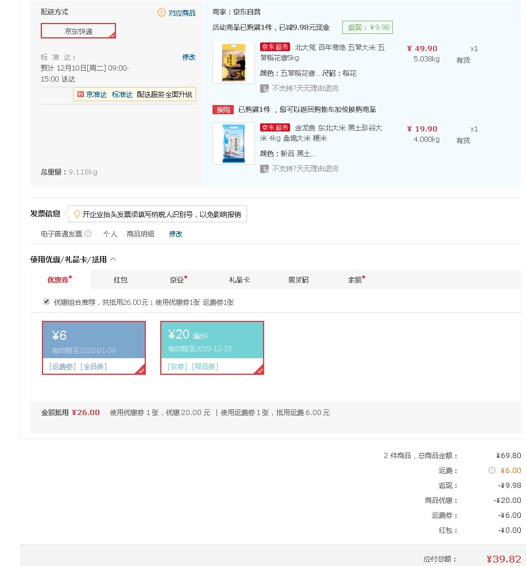Open the 金龙鱼 东北大米 product title
Screen dimensions: 526x566
click(x=321, y=133)
